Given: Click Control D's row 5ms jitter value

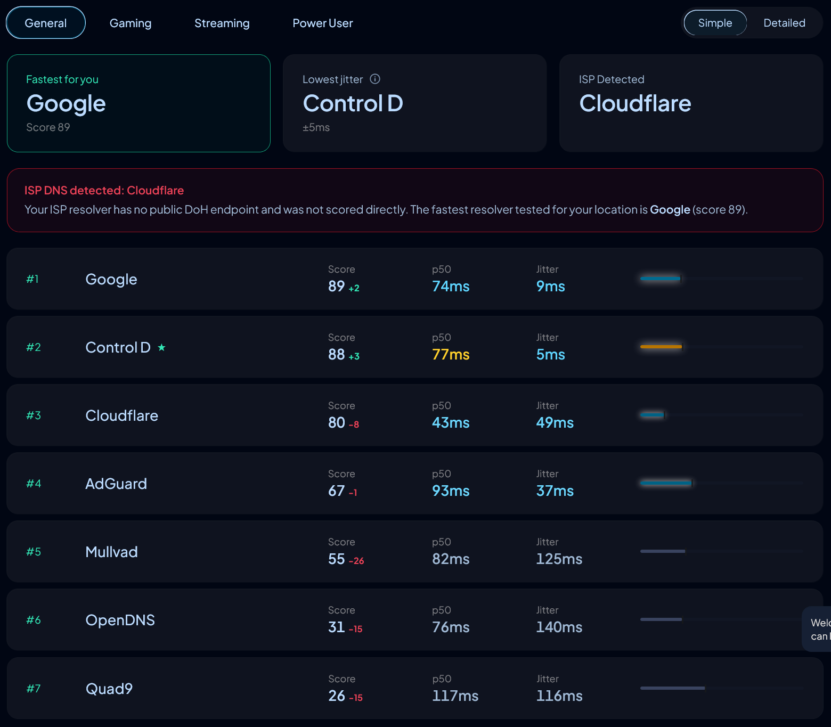Looking at the screenshot, I should pos(551,355).
